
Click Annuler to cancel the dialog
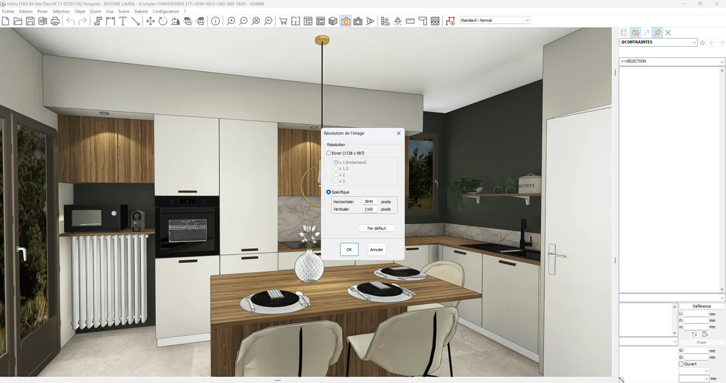pos(376,249)
